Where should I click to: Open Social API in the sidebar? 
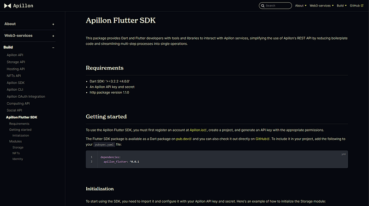[14, 110]
